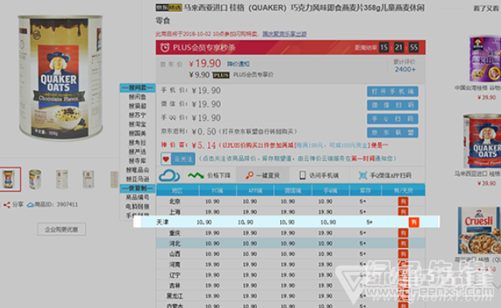Click the enterprise purchase discount button

pyautogui.click(x=62, y=230)
